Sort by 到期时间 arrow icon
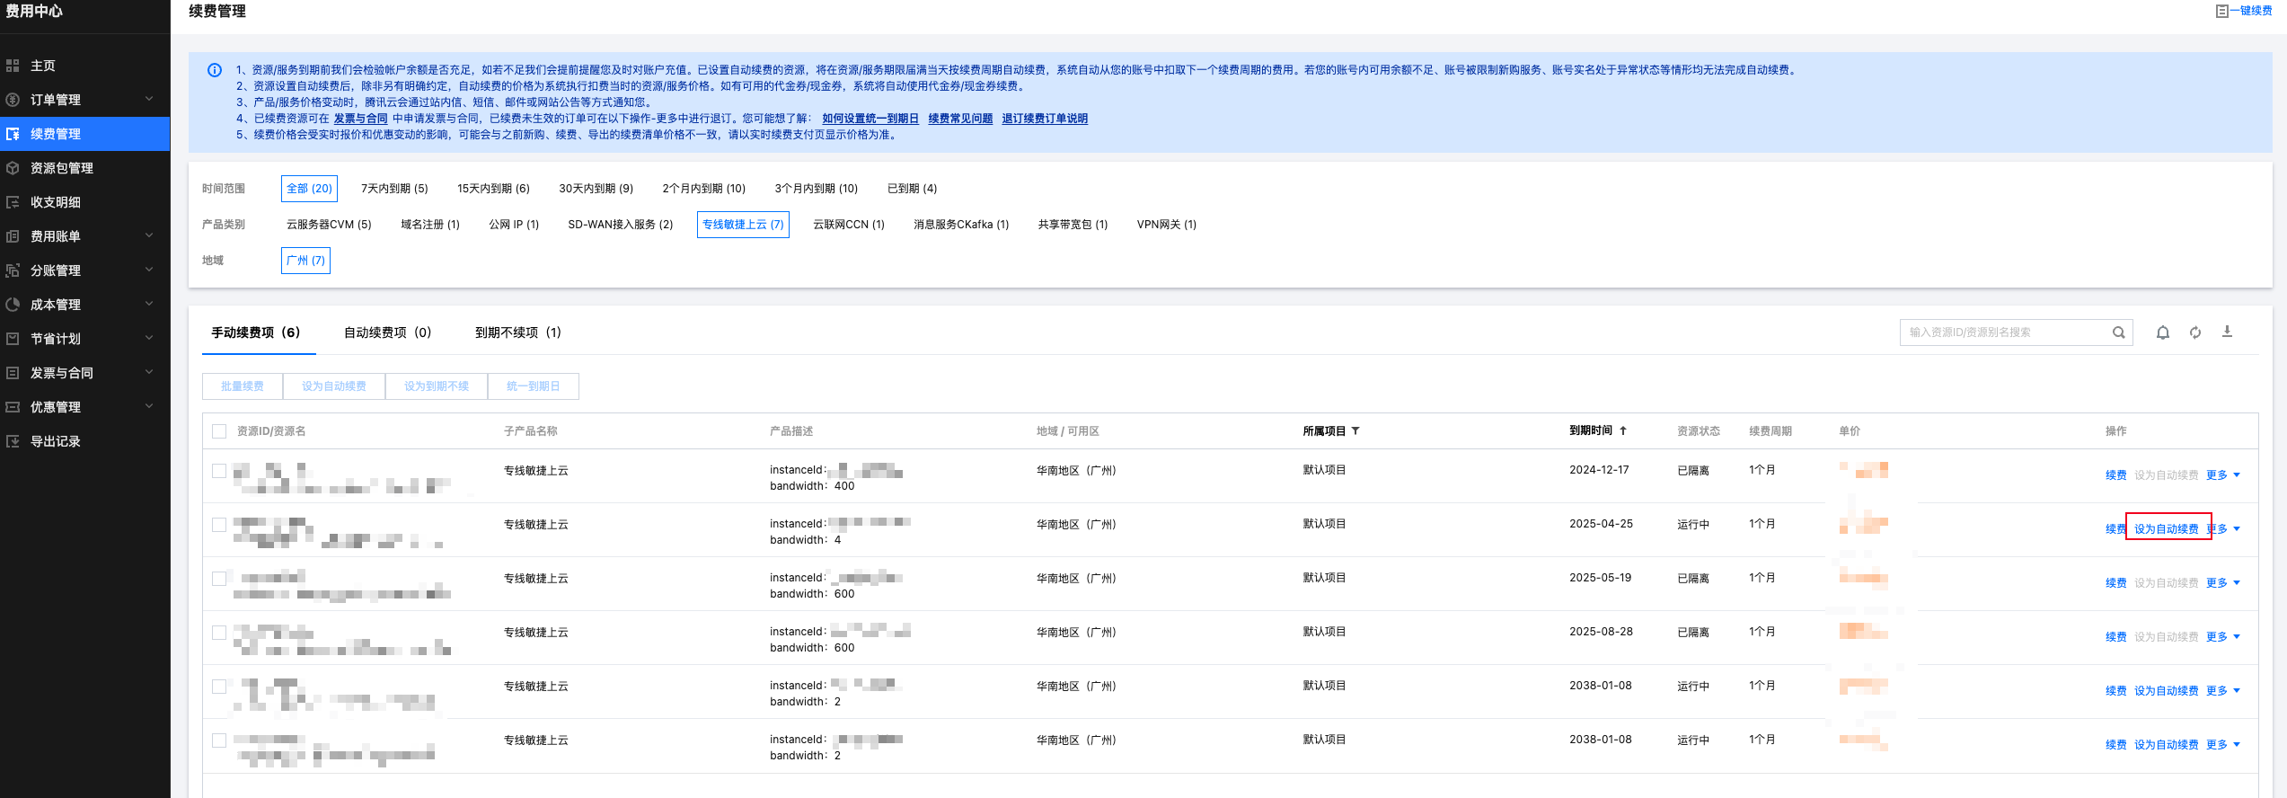This screenshot has width=2287, height=798. point(1623,431)
